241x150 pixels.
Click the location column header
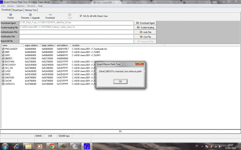click(118, 45)
